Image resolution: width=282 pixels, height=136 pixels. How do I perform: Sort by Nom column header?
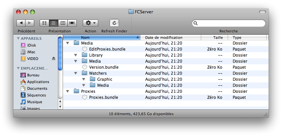pyautogui.click(x=102, y=38)
